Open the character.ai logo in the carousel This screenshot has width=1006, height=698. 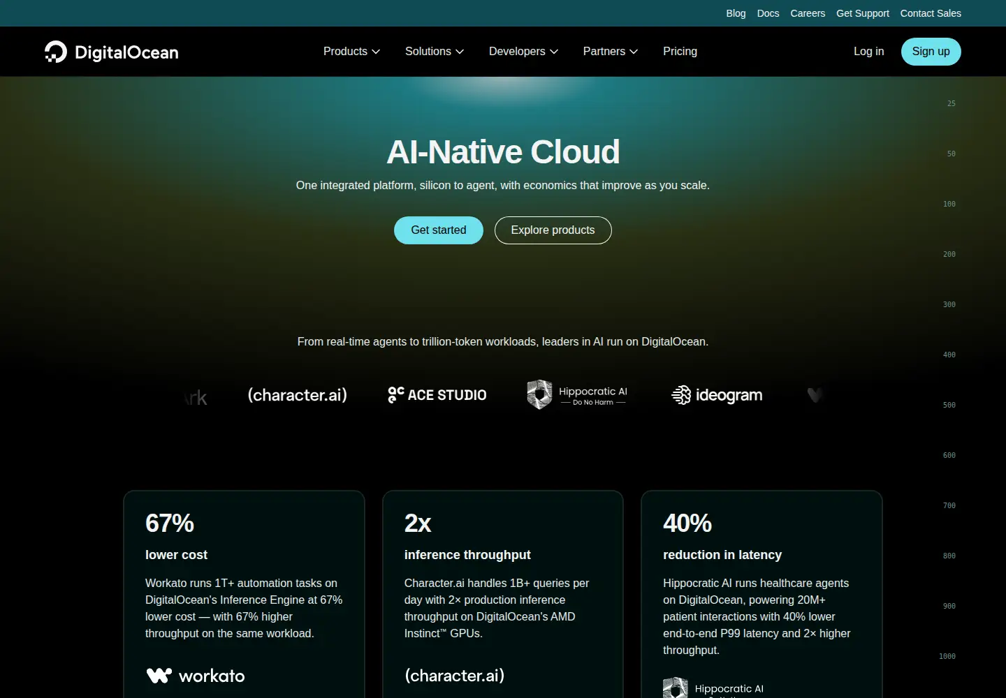click(x=298, y=395)
